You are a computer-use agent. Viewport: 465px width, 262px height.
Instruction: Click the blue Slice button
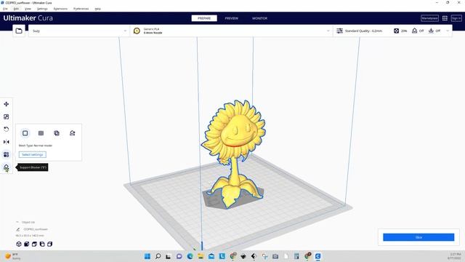point(418,237)
